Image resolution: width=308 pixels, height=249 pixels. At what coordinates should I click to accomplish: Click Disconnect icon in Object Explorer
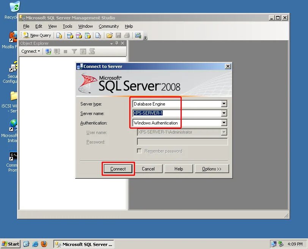coord(57,52)
